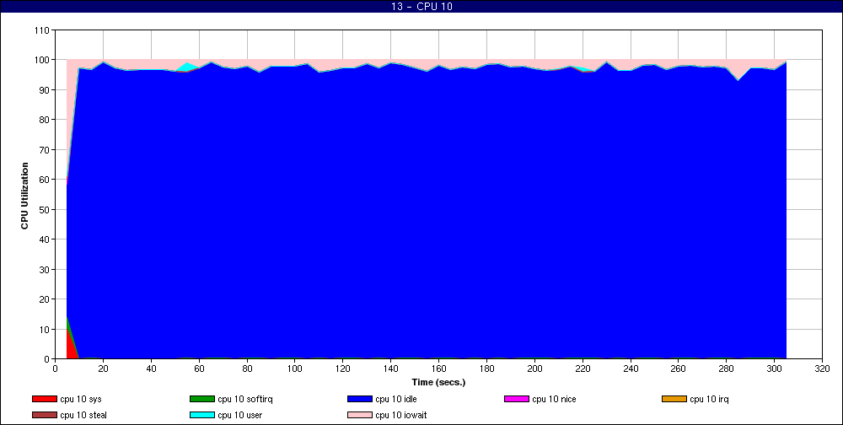Select the 'cpu 10 nice' legend label

tap(554, 399)
